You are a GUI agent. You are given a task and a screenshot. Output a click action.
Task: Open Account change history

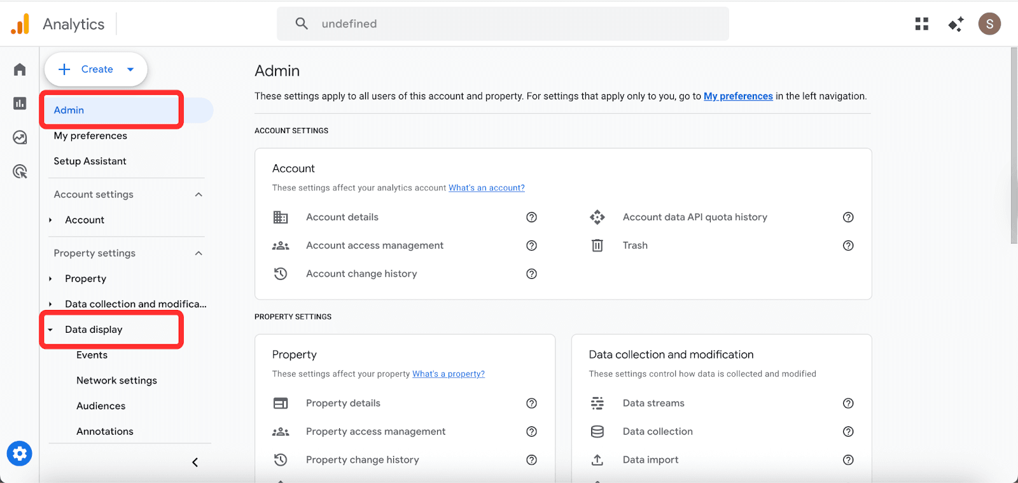click(x=361, y=274)
